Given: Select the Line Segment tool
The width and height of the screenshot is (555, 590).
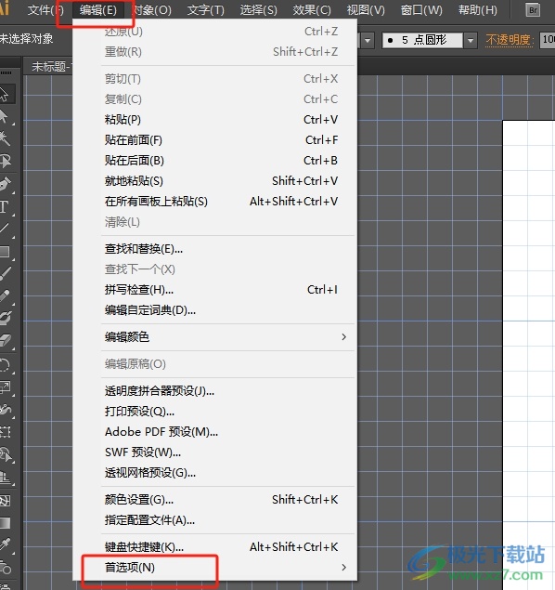Looking at the screenshot, I should [6, 229].
